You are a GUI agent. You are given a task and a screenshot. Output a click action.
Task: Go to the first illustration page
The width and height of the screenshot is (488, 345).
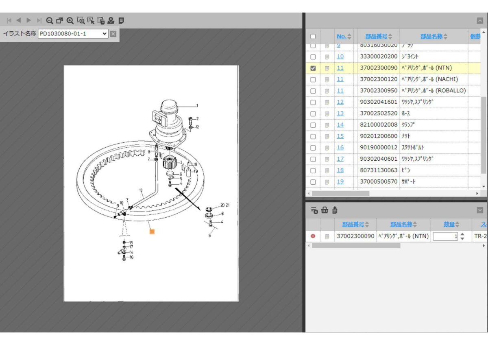[9, 20]
